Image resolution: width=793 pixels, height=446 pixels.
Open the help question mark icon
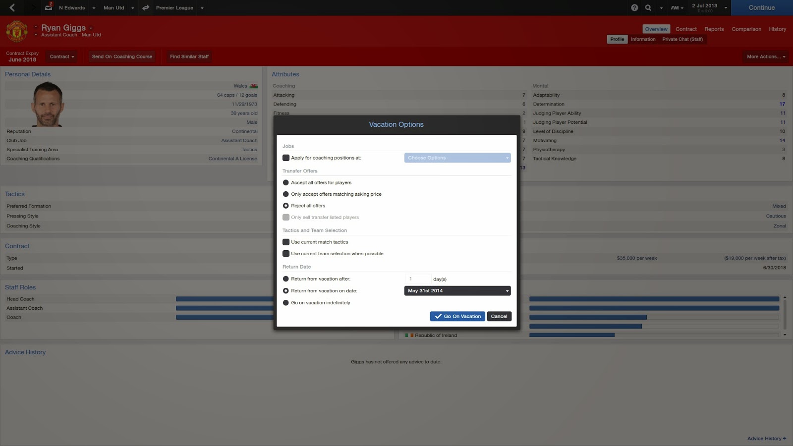[x=634, y=8]
